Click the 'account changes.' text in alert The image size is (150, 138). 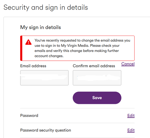tap(49, 56)
